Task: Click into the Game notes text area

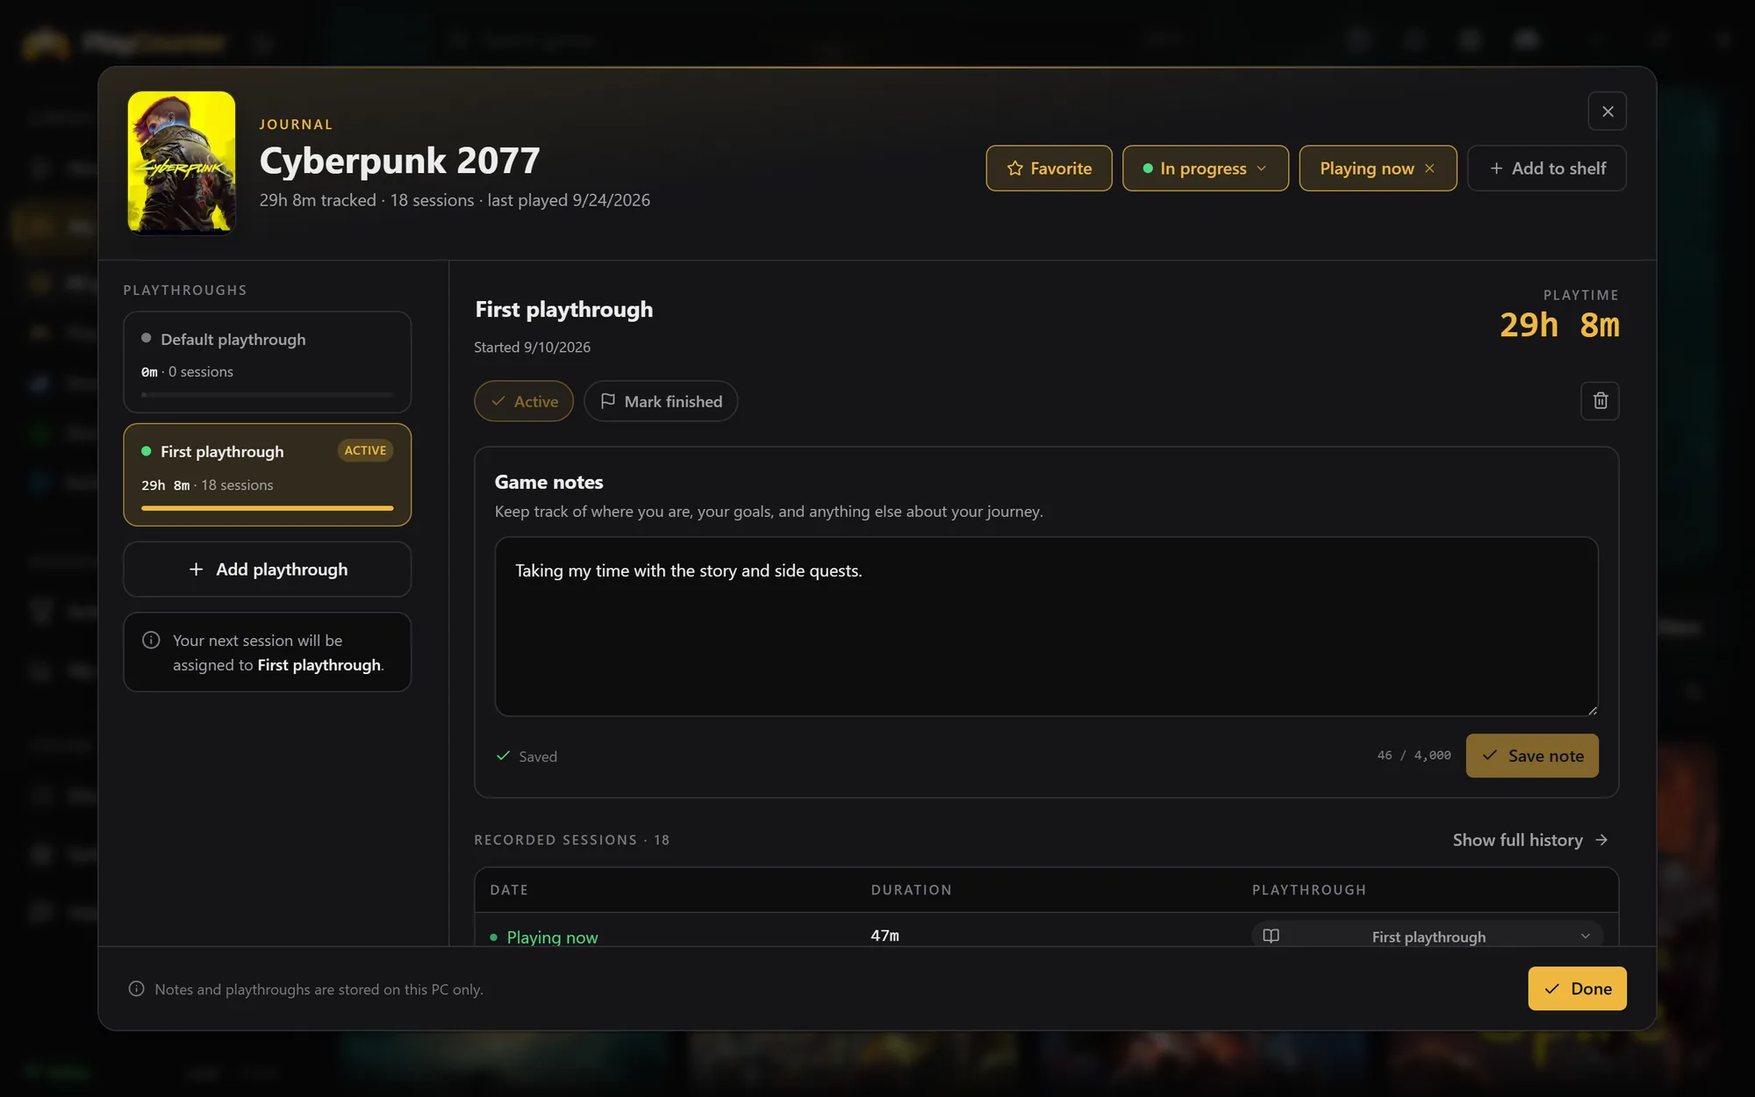Action: click(x=1046, y=627)
